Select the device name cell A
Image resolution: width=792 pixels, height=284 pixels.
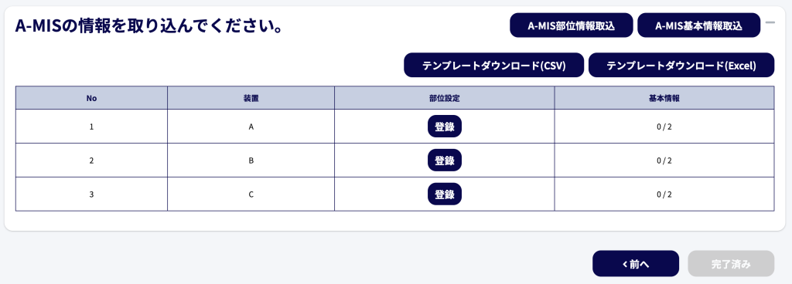pos(251,127)
